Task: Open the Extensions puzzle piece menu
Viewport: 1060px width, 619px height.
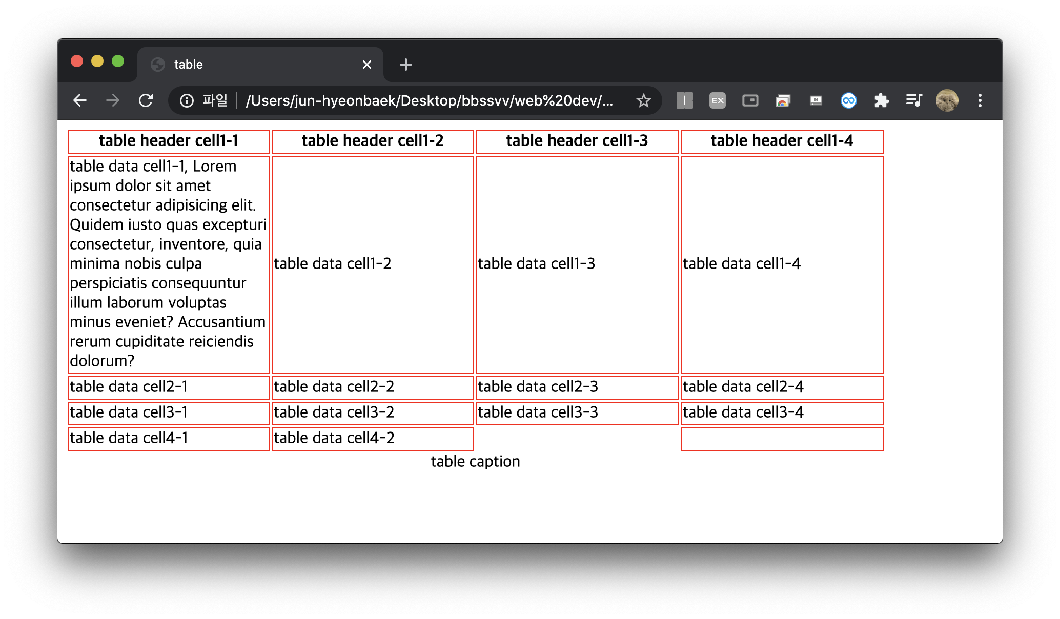Action: [881, 100]
